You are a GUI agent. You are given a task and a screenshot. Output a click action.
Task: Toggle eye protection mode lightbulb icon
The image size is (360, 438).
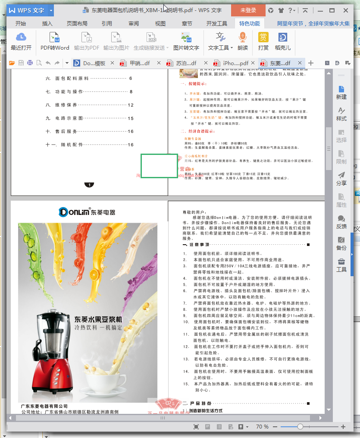click(241, 426)
